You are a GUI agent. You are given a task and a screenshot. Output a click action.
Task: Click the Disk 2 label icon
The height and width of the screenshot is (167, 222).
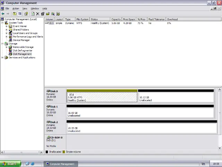point(48,122)
